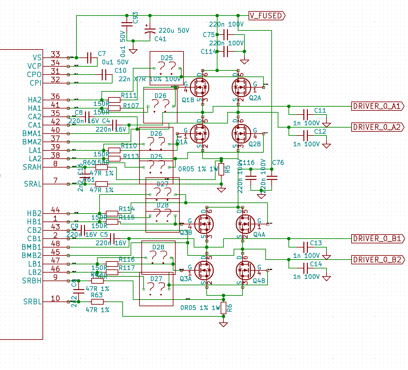The height and width of the screenshot is (370, 408).
Task: Click the CB1 pin name
Action: tap(35, 239)
